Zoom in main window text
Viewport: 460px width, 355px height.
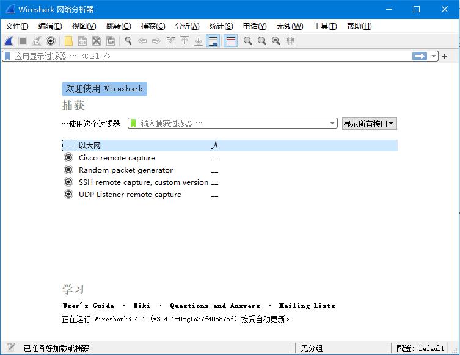[248, 41]
